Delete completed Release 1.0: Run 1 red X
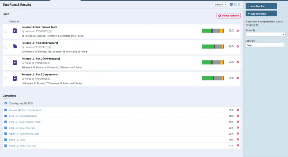Image resolution: width=288 pixels, height=157 pixels. click(x=238, y=110)
